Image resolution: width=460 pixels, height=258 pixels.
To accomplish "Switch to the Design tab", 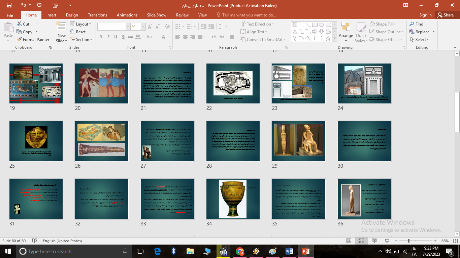I will (x=72, y=15).
